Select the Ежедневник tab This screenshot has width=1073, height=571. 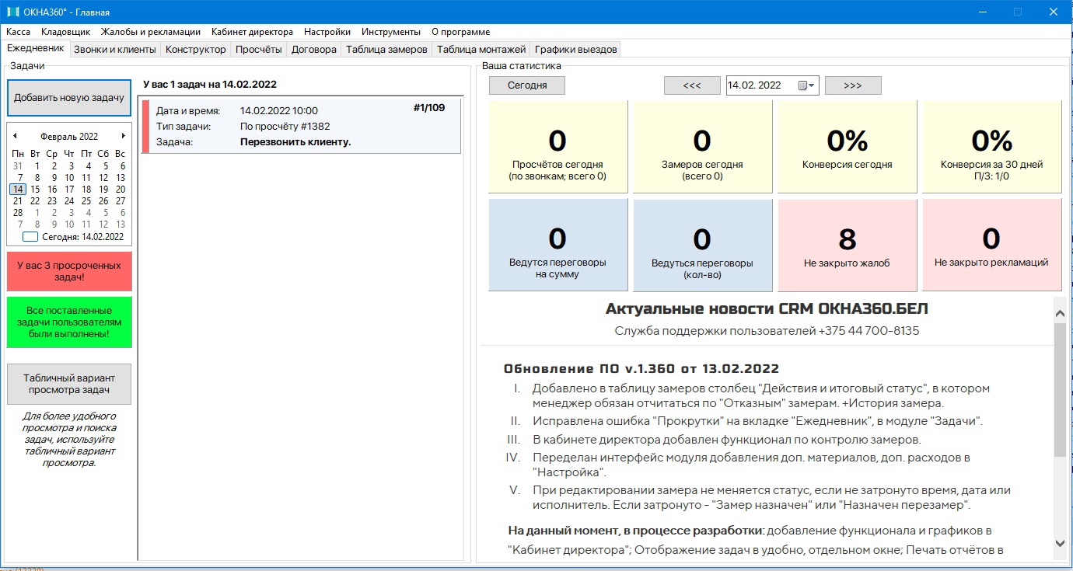click(x=36, y=48)
